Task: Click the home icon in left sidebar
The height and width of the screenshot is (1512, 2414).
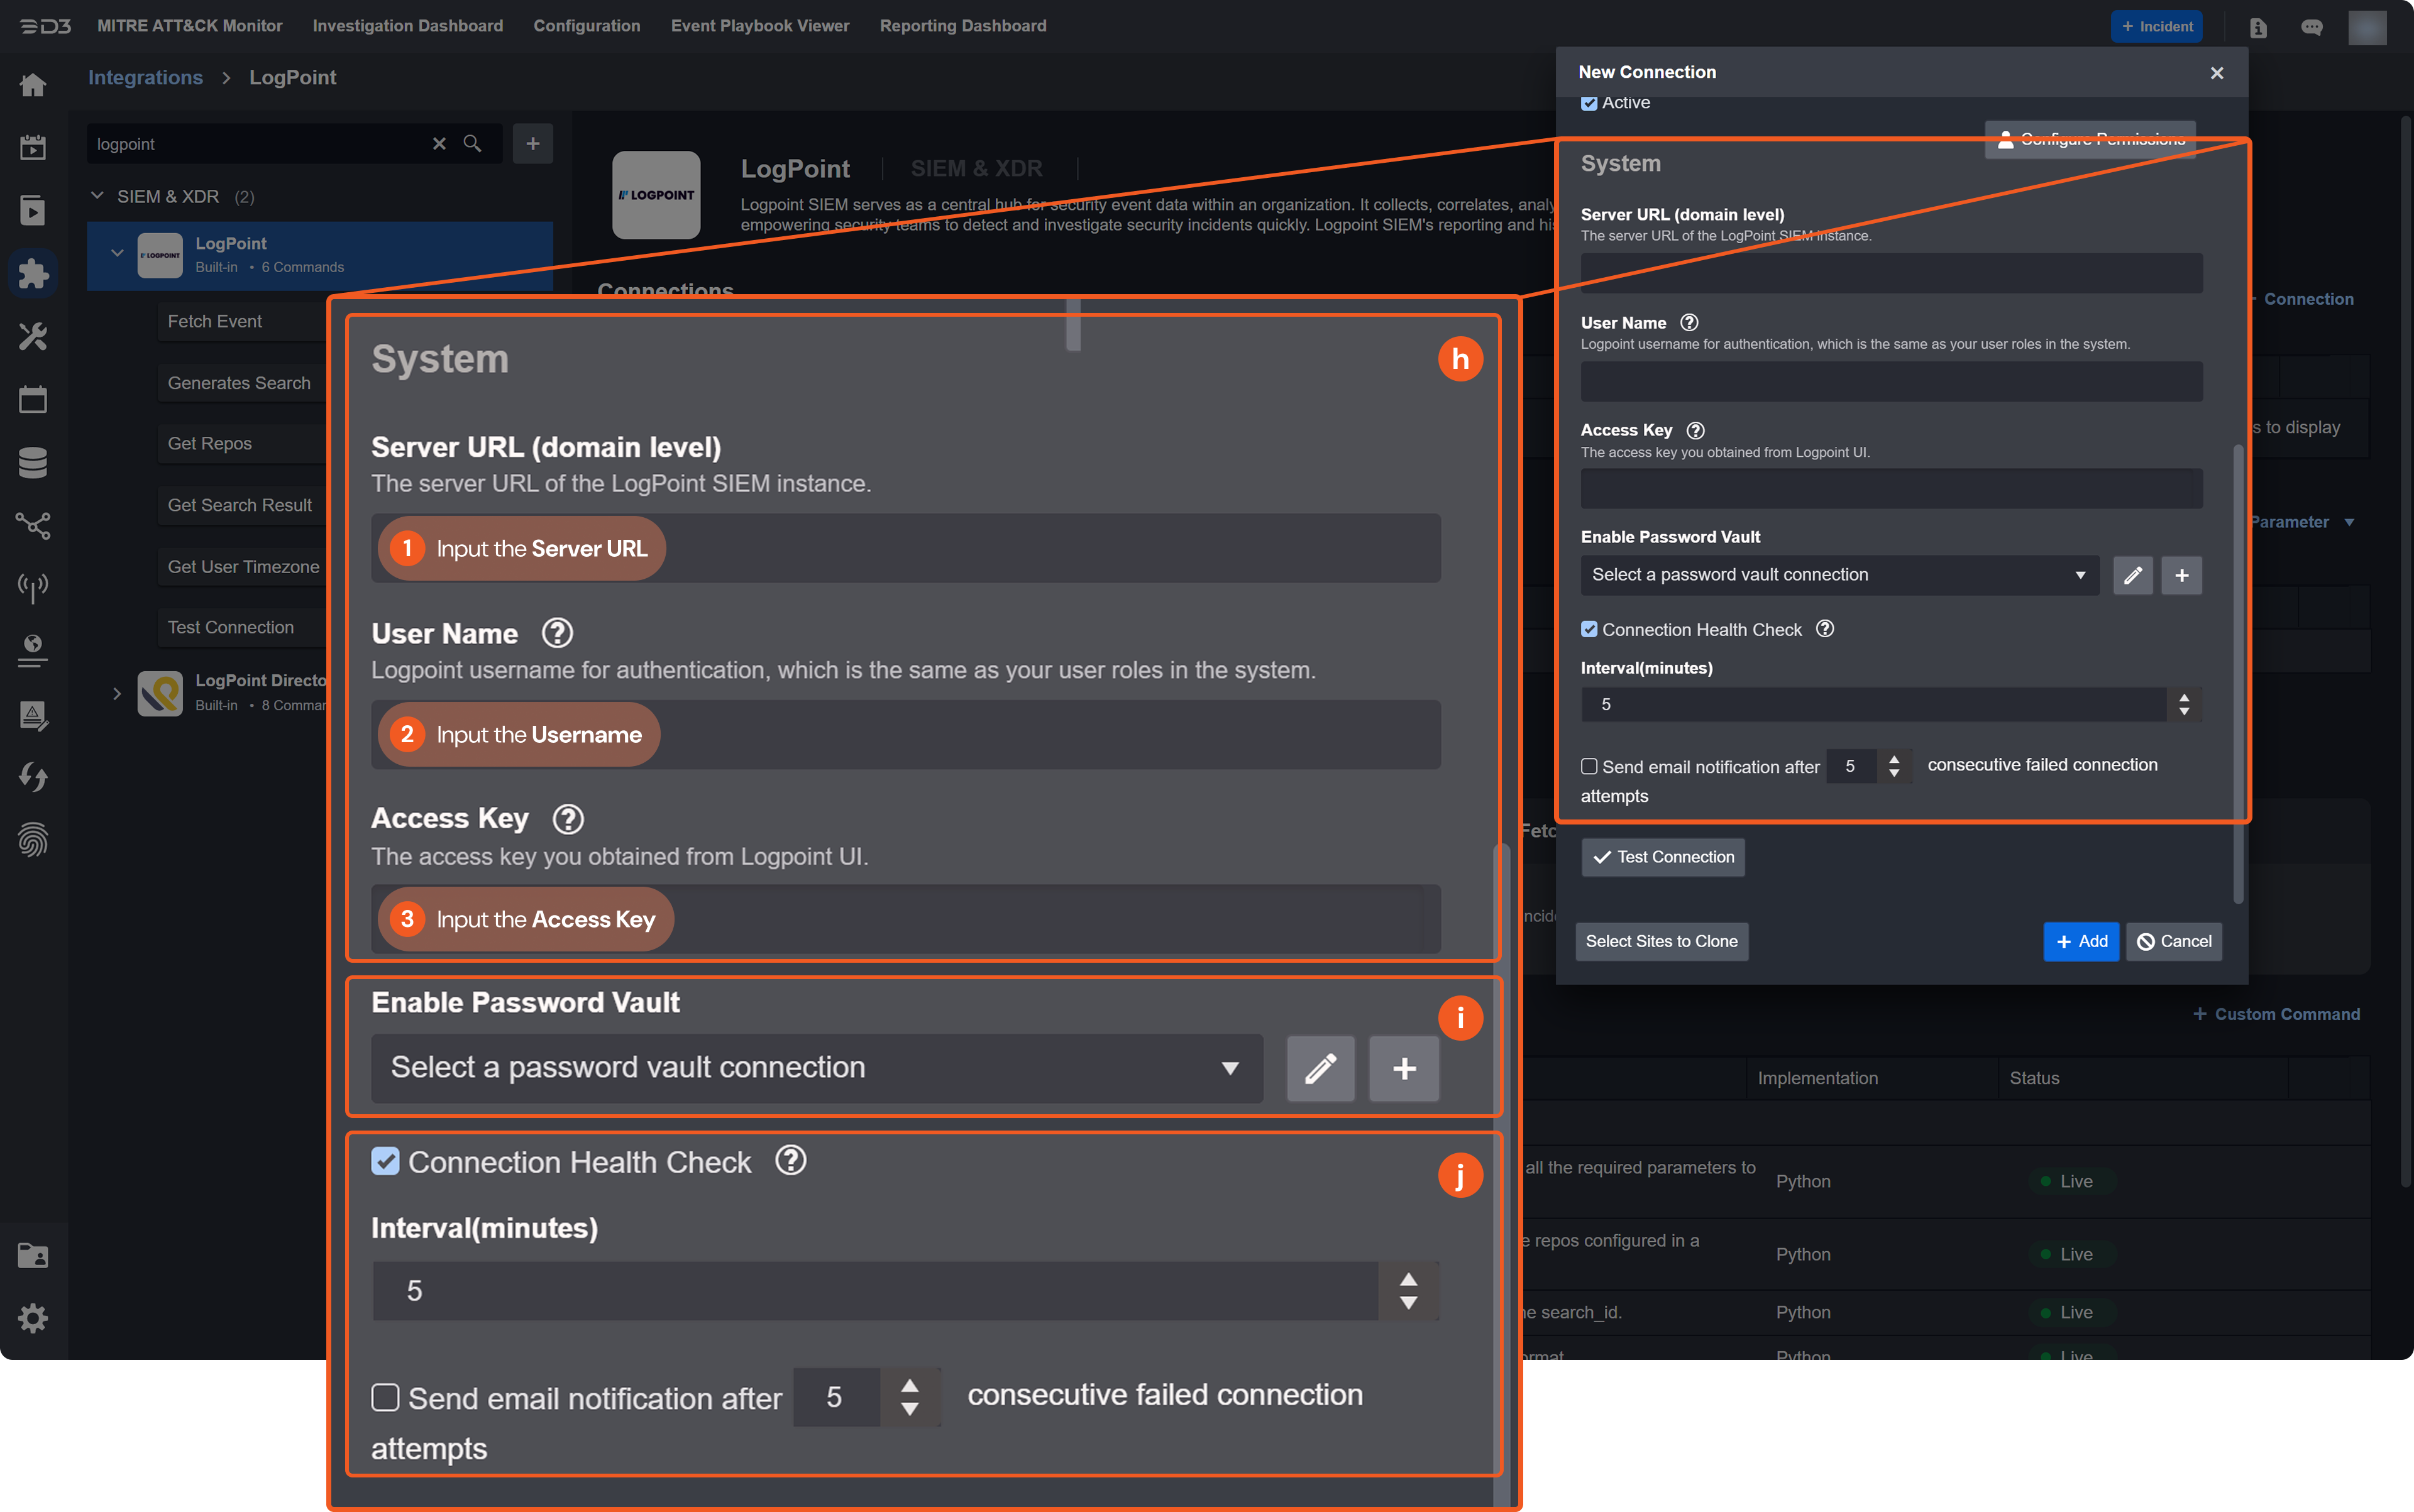Action: pyautogui.click(x=33, y=85)
